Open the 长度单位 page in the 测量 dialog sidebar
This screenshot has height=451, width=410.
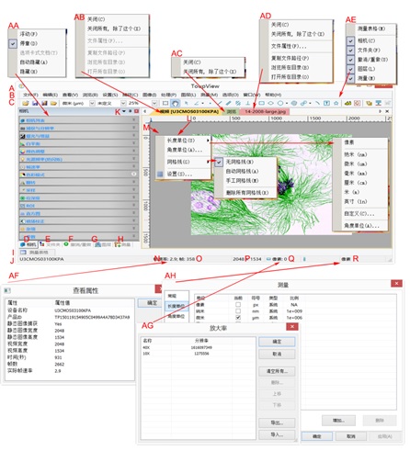177,306
